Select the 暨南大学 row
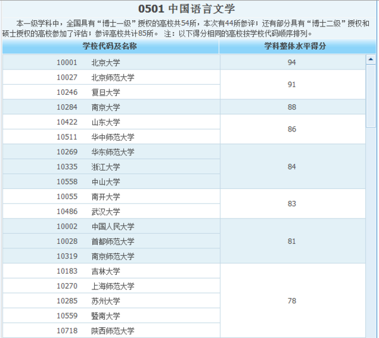379x338 pixels. 111,315
